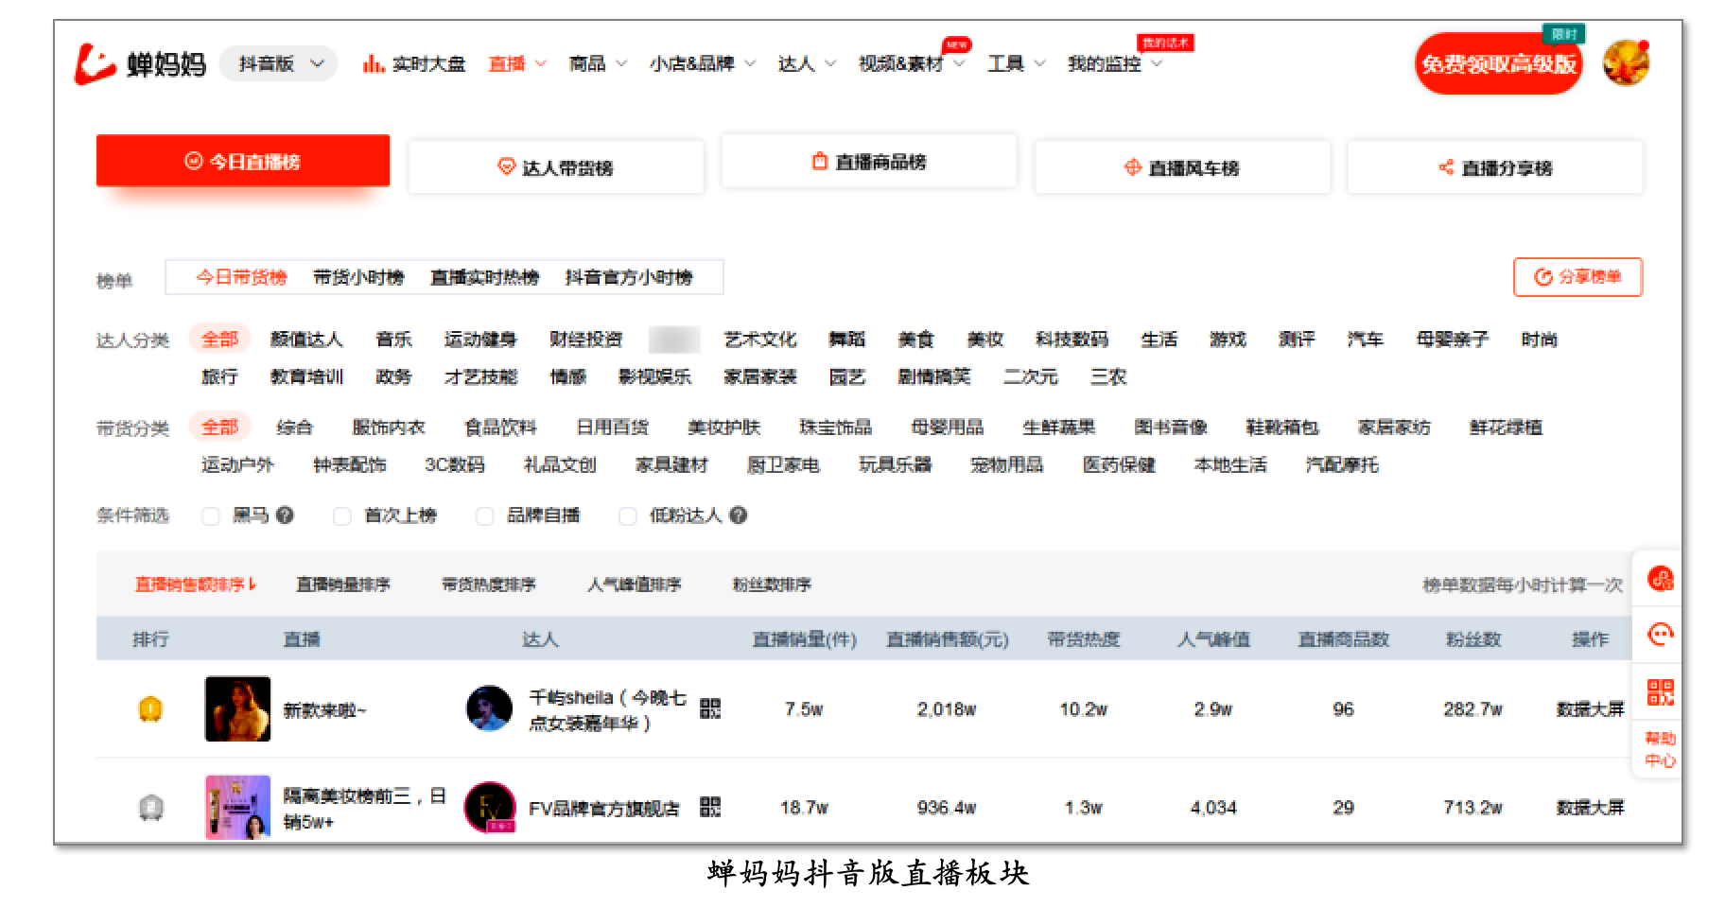Click the help icon next to 黑马
The width and height of the screenshot is (1725, 908).
coord(285,515)
